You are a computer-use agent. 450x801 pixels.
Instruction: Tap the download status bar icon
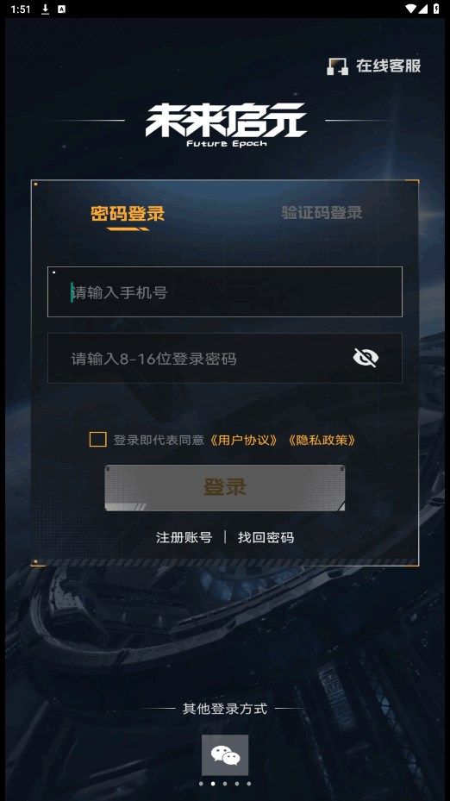[x=45, y=9]
